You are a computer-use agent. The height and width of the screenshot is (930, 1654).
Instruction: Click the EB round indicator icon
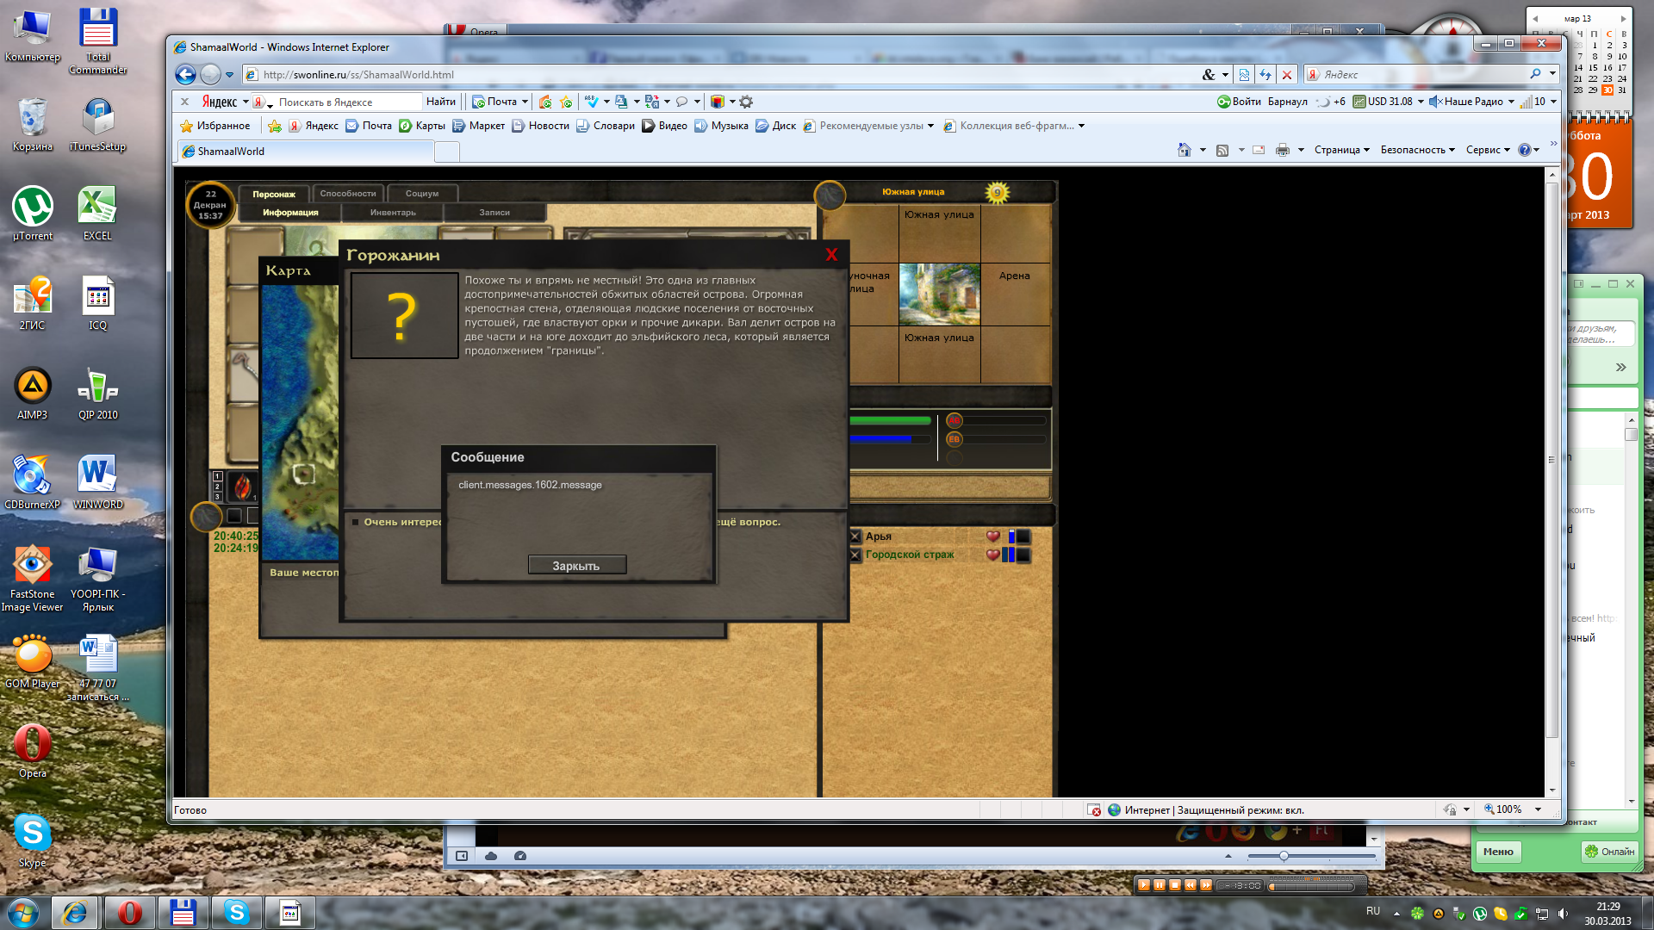954,439
